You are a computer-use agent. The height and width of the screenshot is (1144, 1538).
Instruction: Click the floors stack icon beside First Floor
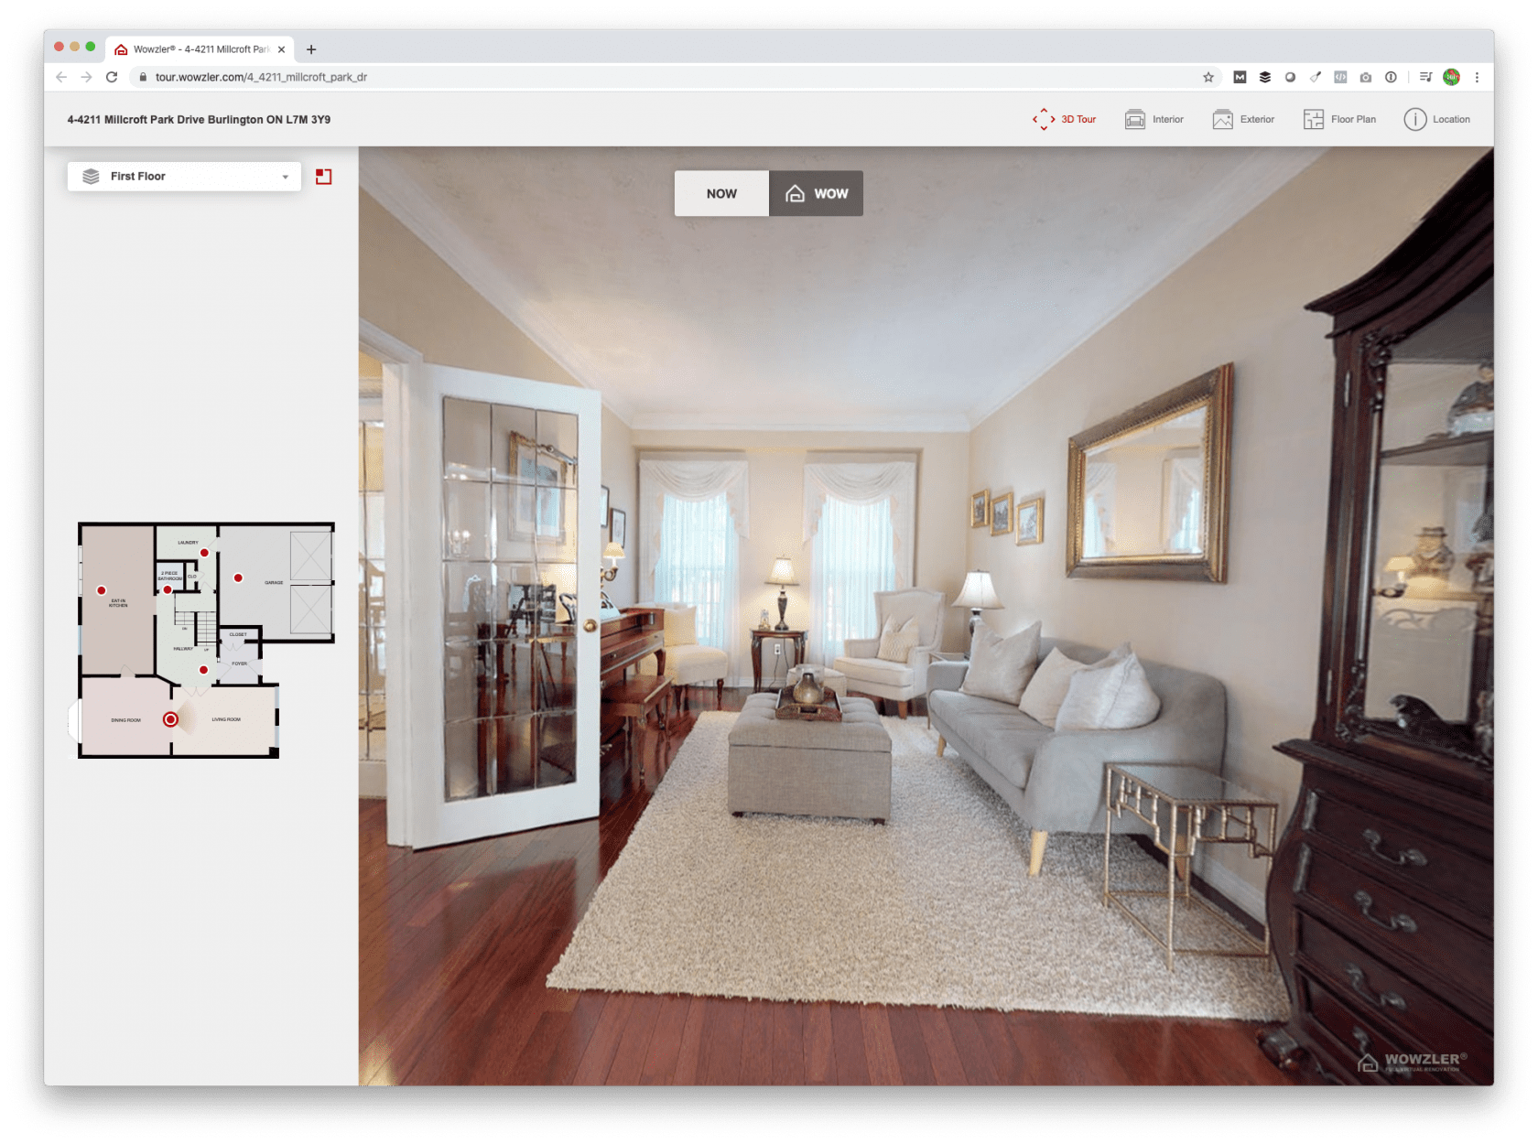[91, 176]
